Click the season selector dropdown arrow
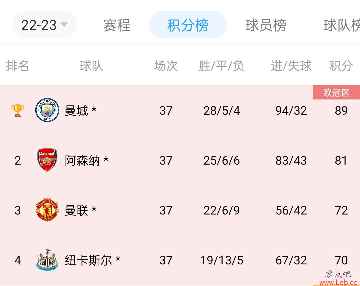This screenshot has width=360, height=286. point(64,24)
